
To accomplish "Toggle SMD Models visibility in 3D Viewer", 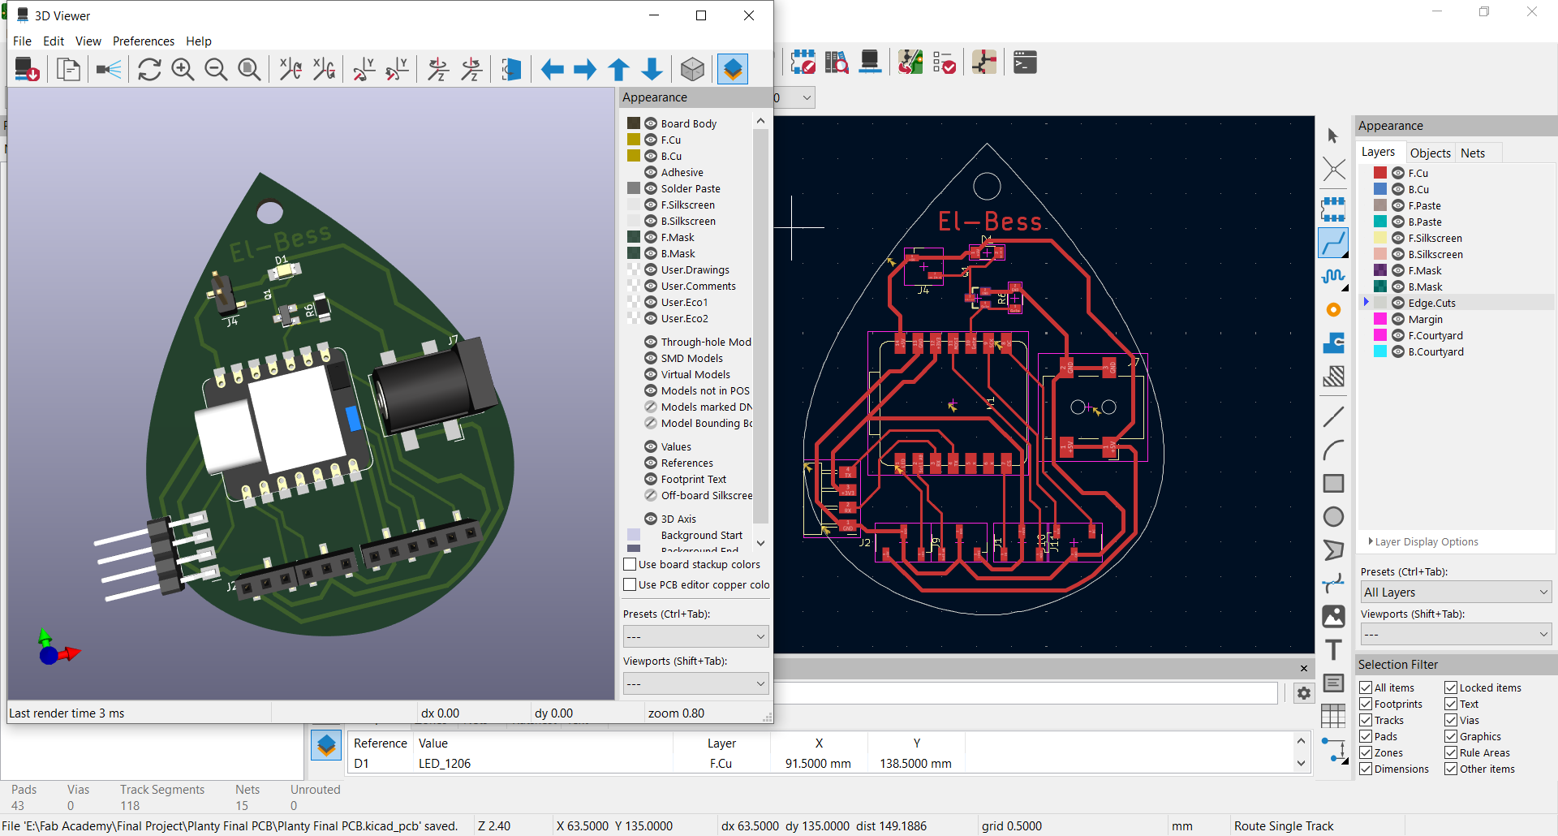I will 651,358.
